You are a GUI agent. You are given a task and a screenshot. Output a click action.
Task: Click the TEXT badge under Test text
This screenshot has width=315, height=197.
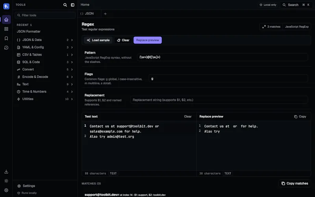click(113, 173)
